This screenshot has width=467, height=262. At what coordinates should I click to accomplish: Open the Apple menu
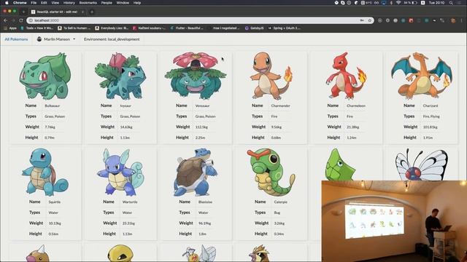(7, 3)
